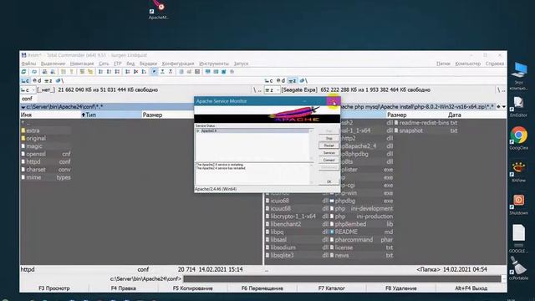Open Вкладки menu
This screenshot has height=301, width=535.
[148, 64]
